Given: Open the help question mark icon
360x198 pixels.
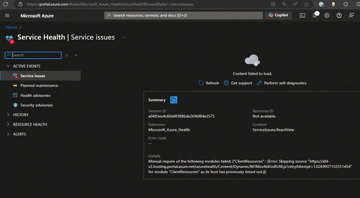Looking at the screenshot, I should [339, 15].
